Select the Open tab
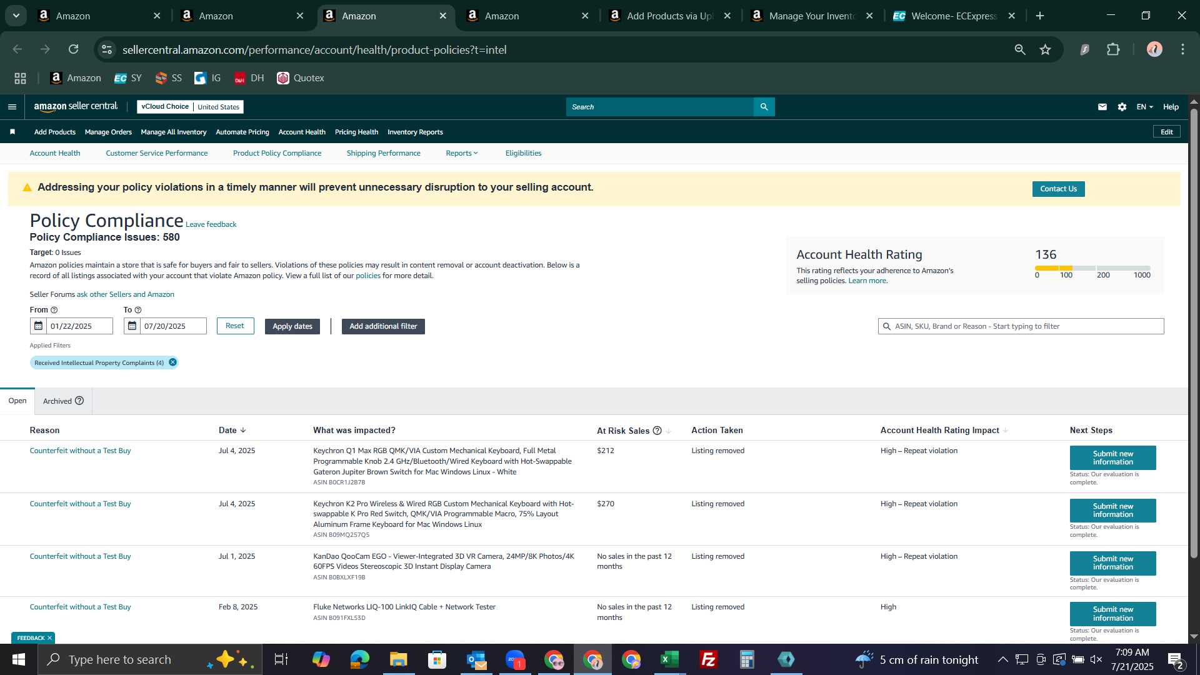 point(17,401)
